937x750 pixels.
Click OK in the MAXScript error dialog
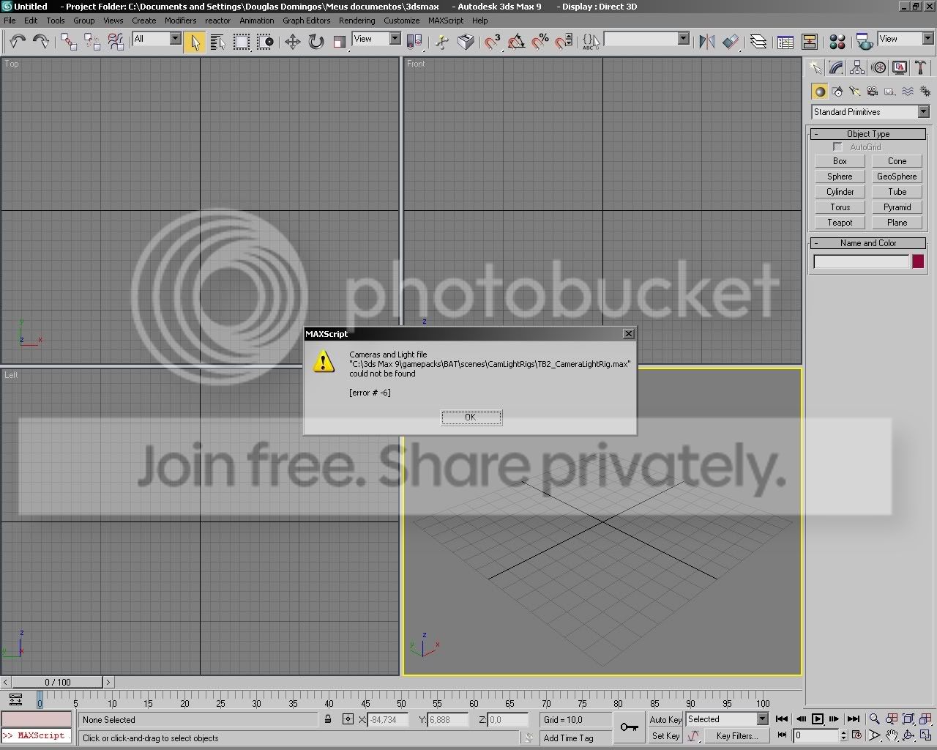click(x=471, y=417)
